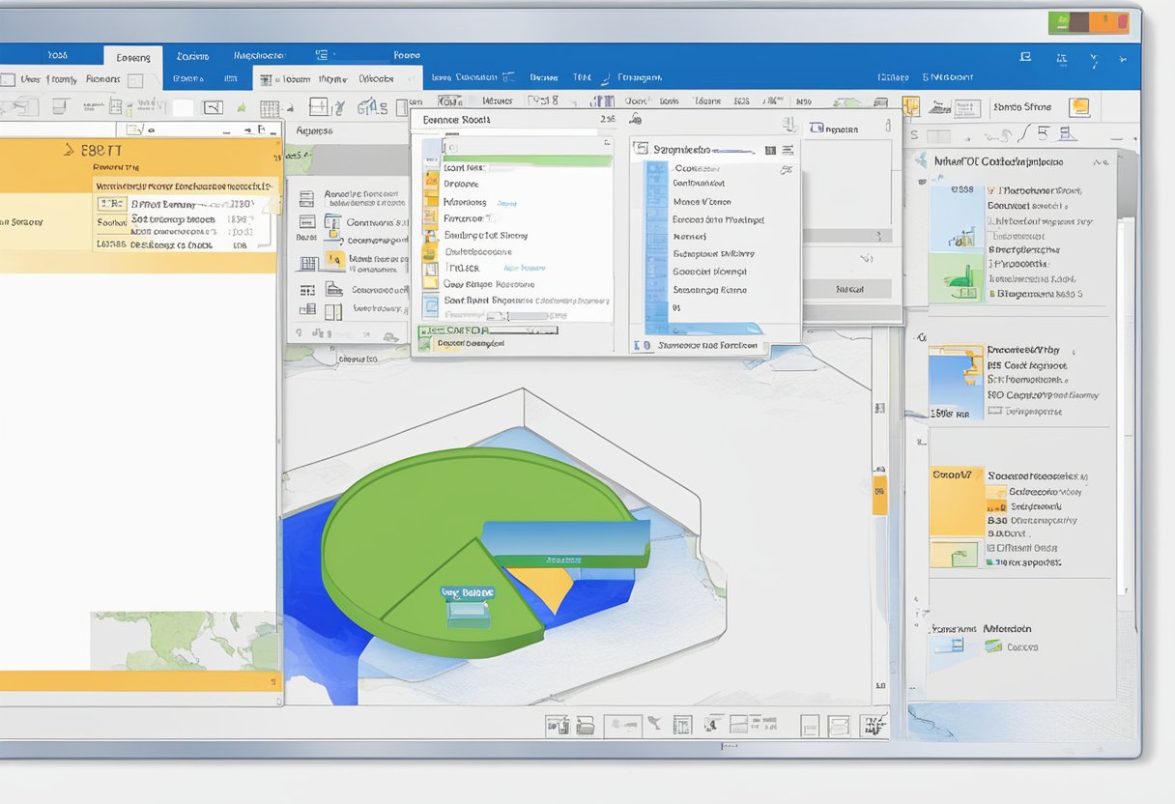The image size is (1175, 804).
Task: Click the green arrow icon in the ribbon
Action: tap(239, 107)
